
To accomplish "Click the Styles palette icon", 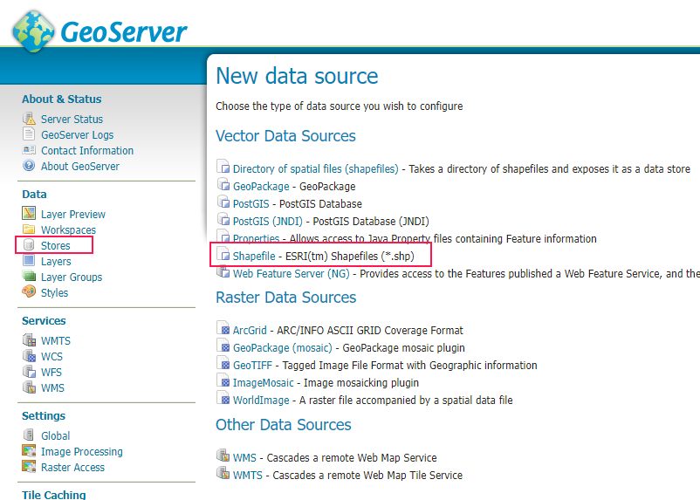I will 29,292.
